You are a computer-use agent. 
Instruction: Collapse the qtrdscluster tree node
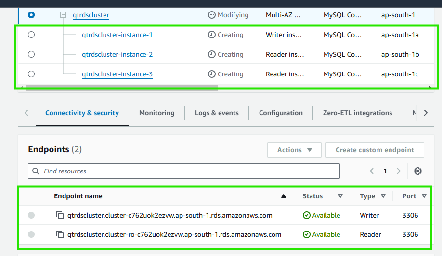pyautogui.click(x=63, y=15)
